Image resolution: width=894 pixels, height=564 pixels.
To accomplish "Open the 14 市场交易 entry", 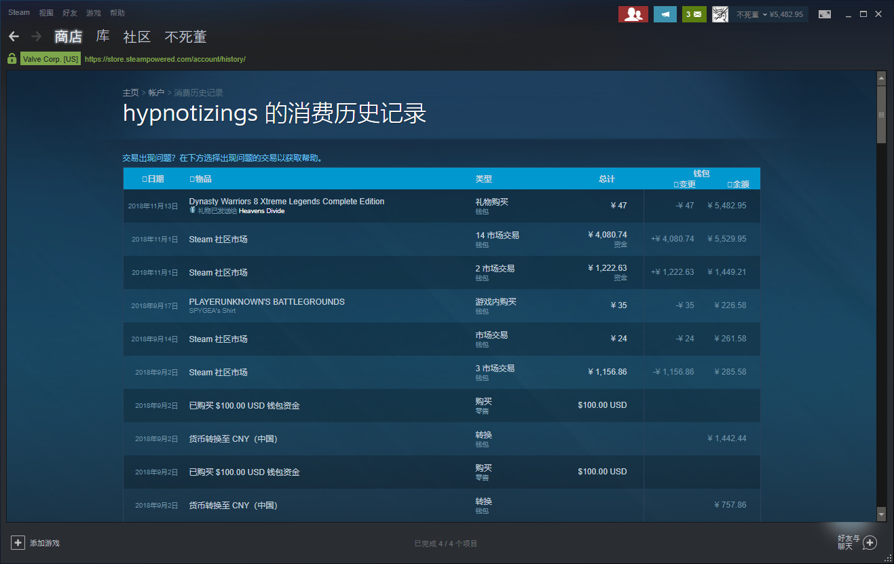I will [x=497, y=236].
